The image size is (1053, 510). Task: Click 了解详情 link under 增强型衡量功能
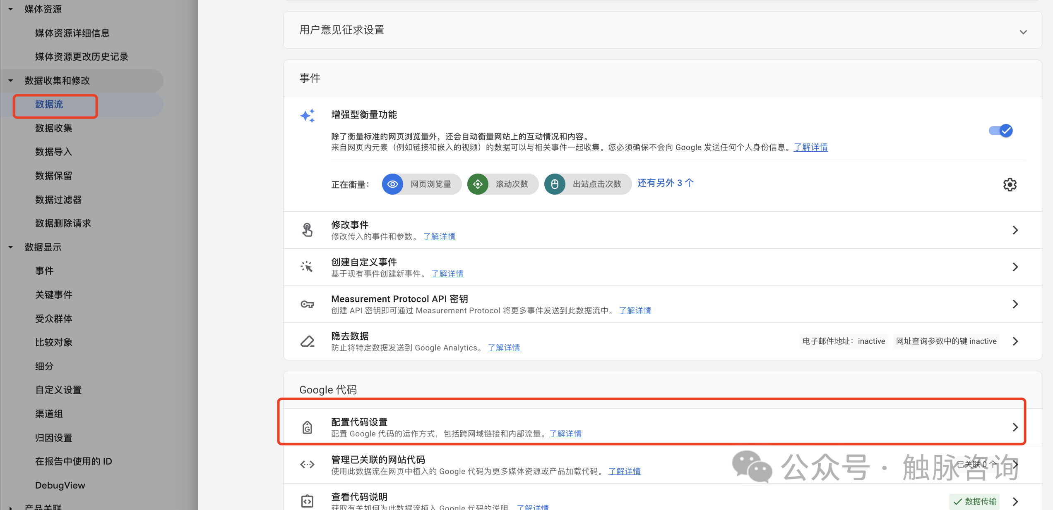pos(810,147)
